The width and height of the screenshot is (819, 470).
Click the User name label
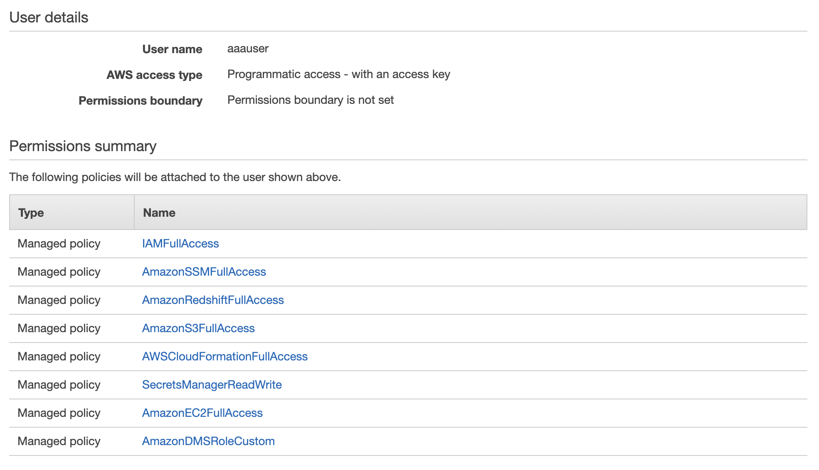click(x=172, y=49)
